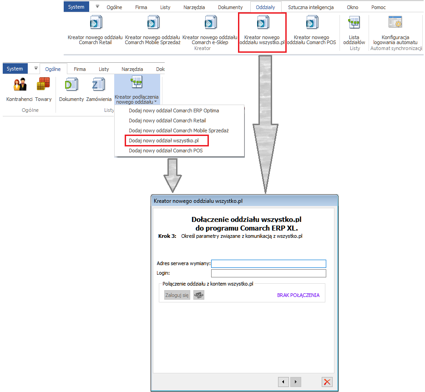Click the Kreator nowego oddzialu wszystko.pl title bar
425x392 pixels.
pos(244,201)
